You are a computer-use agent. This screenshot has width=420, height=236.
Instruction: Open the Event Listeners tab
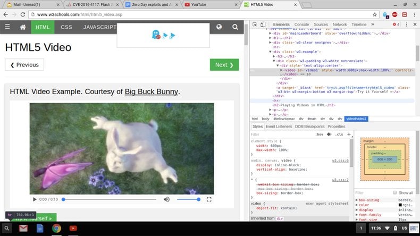(x=279, y=127)
